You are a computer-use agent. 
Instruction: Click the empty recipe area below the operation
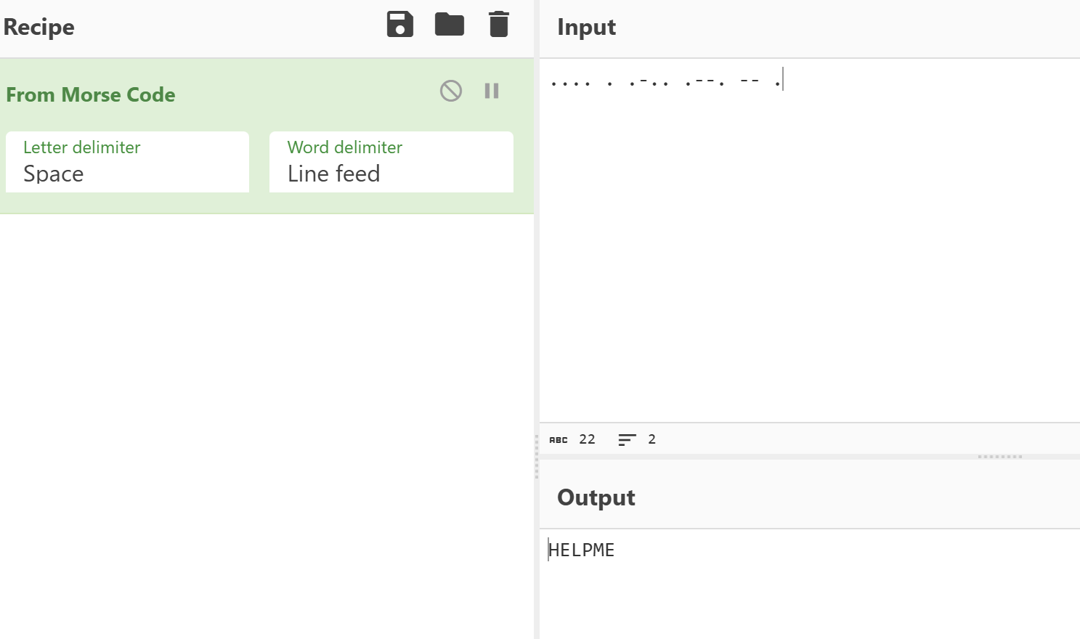pos(267,421)
